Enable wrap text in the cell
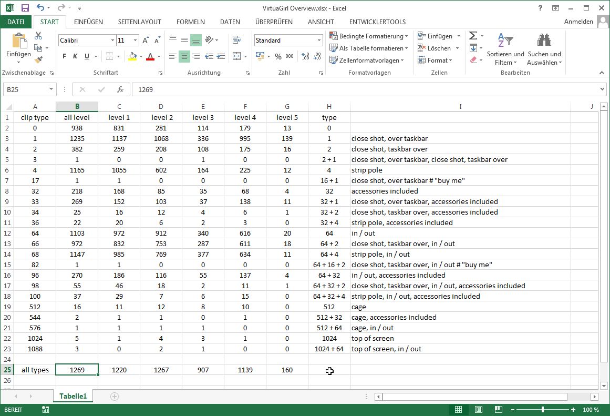610x416 pixels. [236, 40]
